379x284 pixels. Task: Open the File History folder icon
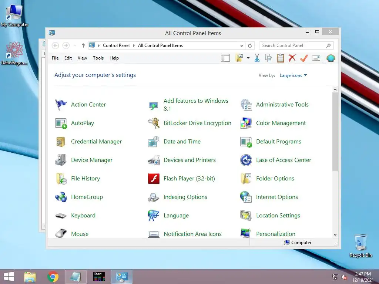click(61, 179)
